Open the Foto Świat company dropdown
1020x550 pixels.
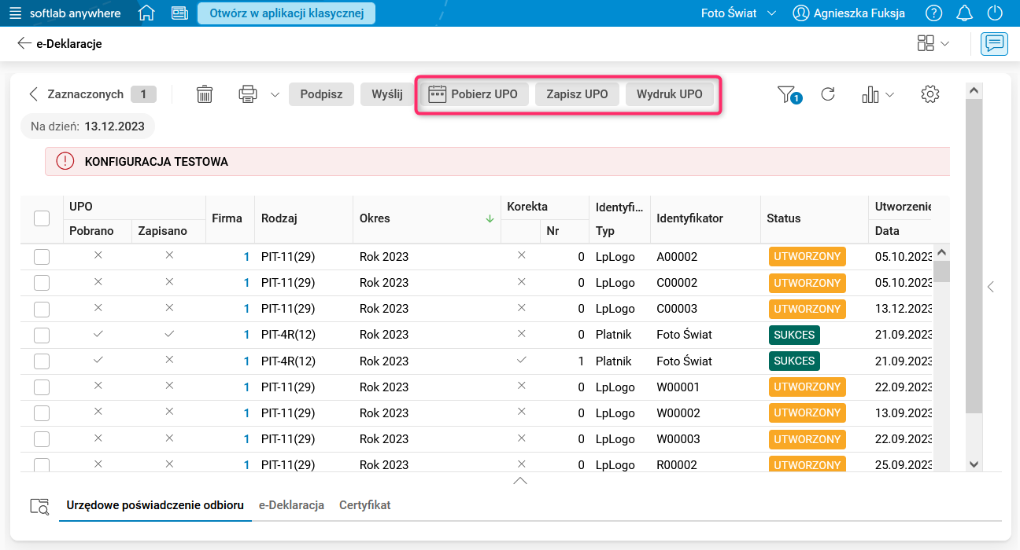point(738,13)
